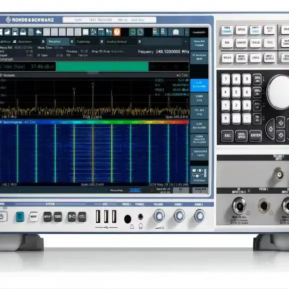
Task: Tap the Meas BW Manual softkey
Action: point(199,44)
